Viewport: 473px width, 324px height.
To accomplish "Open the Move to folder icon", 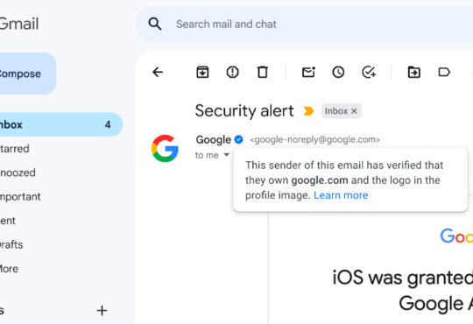I will click(413, 72).
